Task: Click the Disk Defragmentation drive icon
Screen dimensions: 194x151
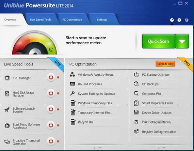Action: pyautogui.click(x=136, y=122)
